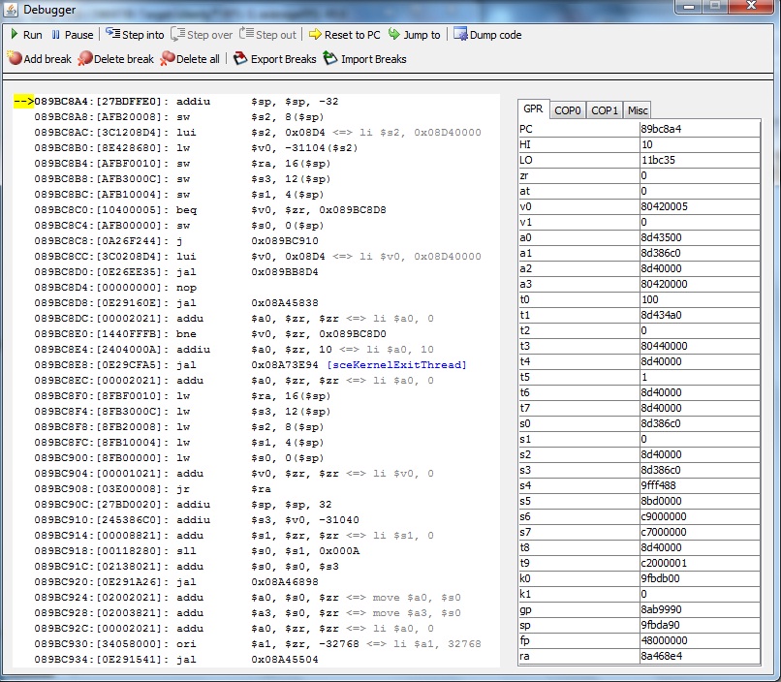781x682 pixels.
Task: Export Breaks to file
Action: 275,59
